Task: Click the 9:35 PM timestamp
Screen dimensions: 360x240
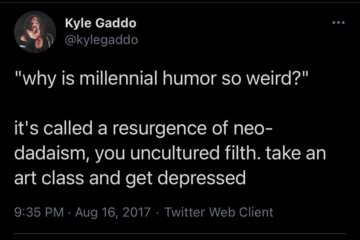Action: click(x=39, y=212)
